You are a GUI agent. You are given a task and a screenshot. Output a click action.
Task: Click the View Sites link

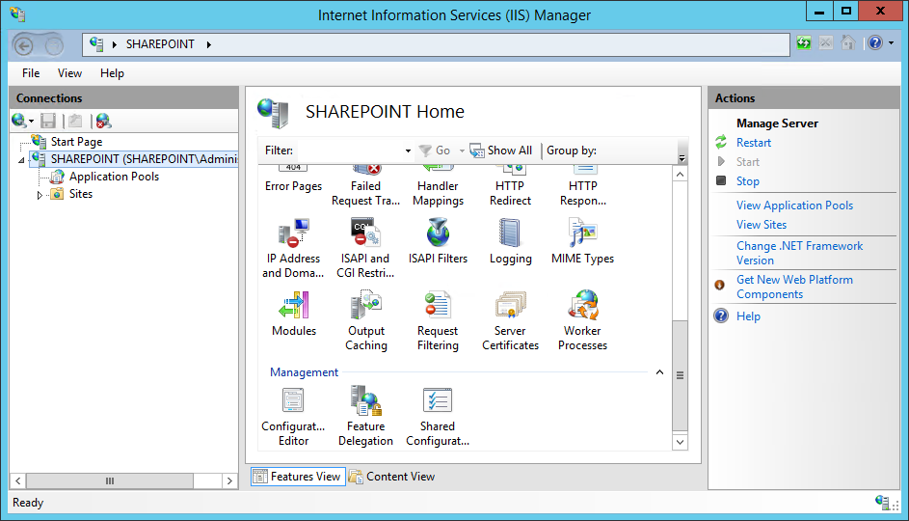click(x=762, y=225)
